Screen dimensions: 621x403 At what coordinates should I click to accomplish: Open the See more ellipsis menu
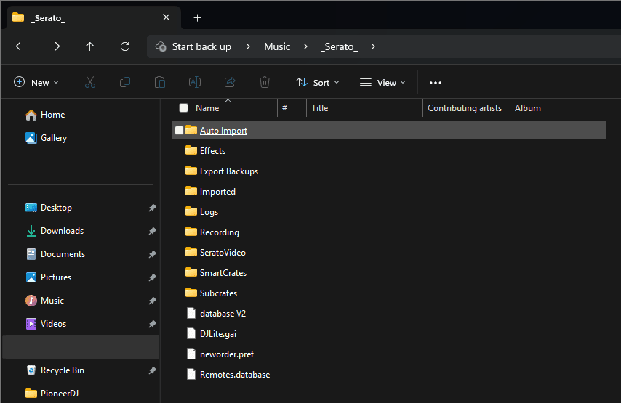436,82
